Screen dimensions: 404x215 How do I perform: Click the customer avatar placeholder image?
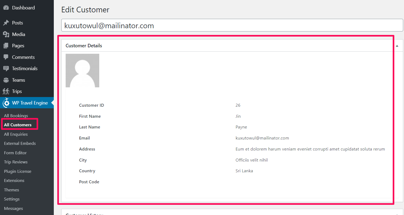point(82,70)
